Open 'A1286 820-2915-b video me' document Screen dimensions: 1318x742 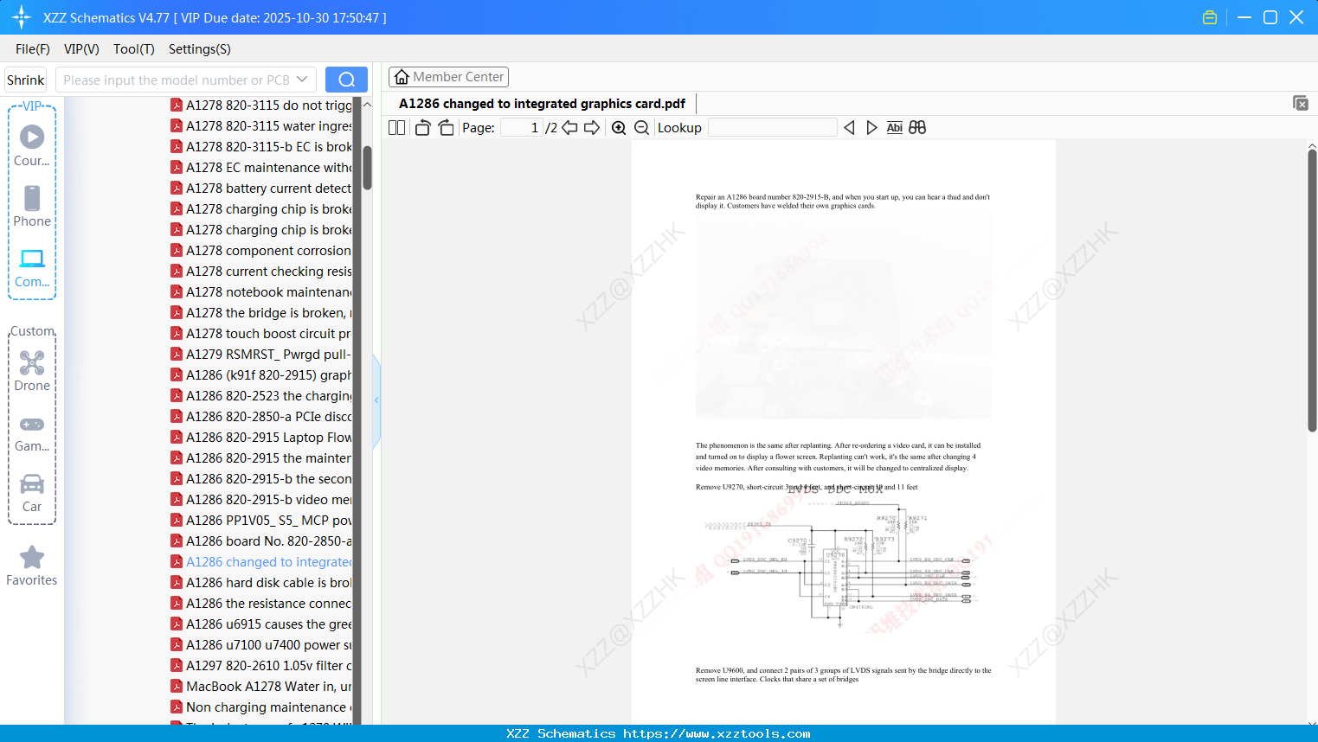click(268, 500)
